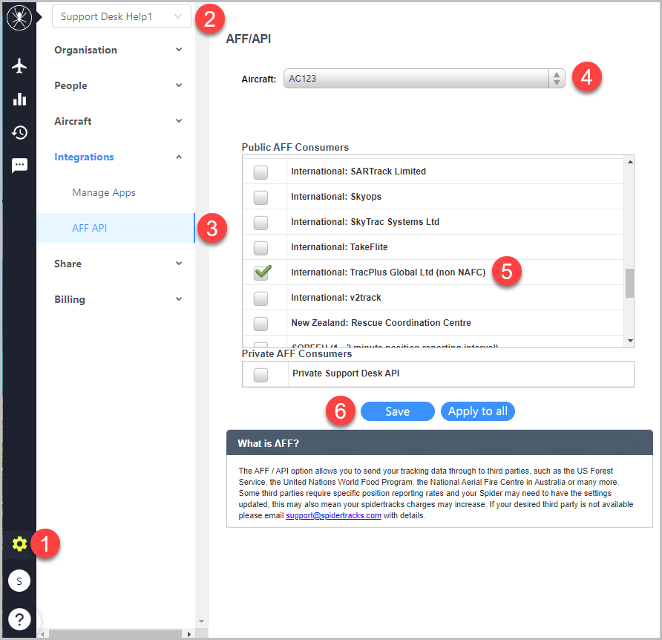662x640 pixels.
Task: Open the settings gear icon
Action: pos(19,544)
